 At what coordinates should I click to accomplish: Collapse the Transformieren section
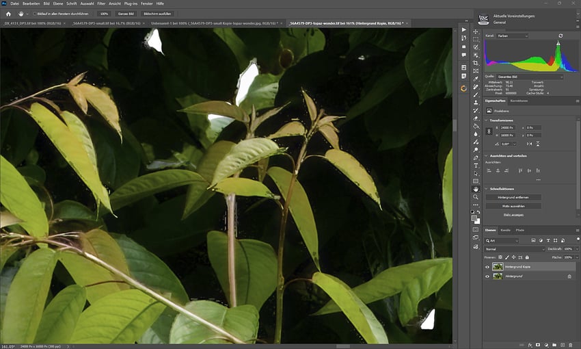point(487,120)
